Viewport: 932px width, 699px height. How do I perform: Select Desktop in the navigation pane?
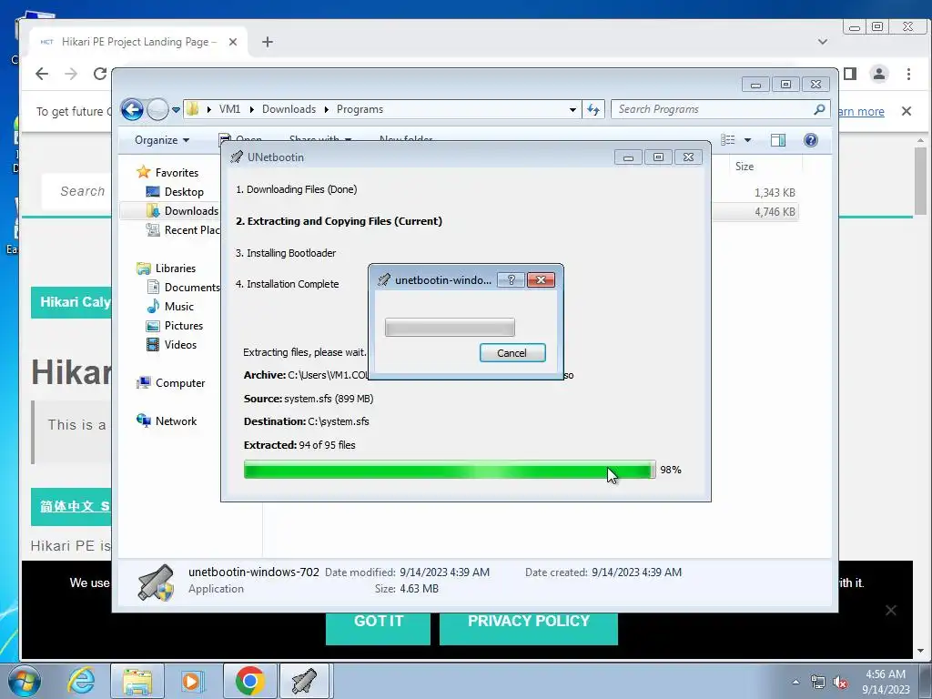tap(175, 192)
